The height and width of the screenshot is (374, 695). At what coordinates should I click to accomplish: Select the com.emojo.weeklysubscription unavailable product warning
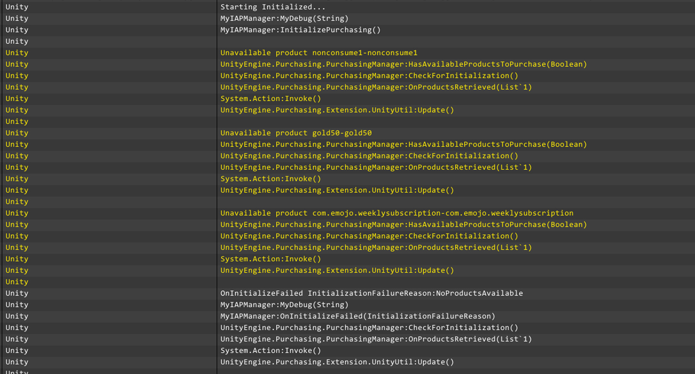[397, 213]
